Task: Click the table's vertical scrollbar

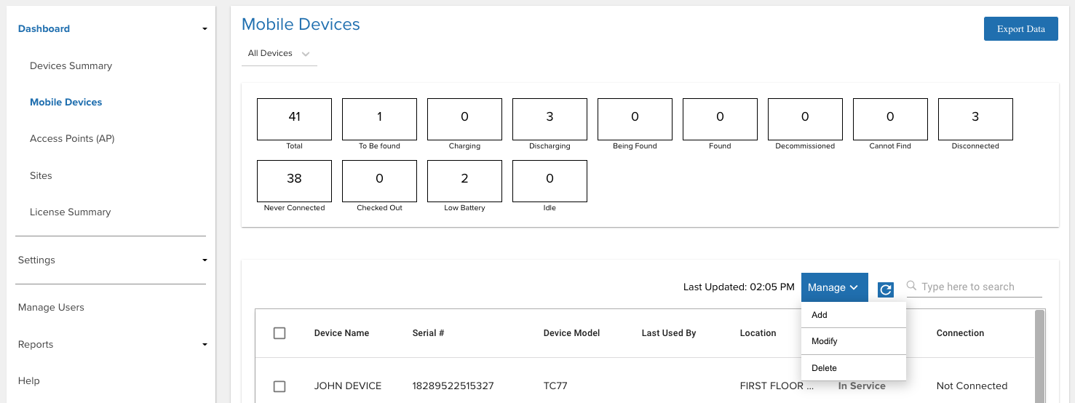Action: point(1039,355)
